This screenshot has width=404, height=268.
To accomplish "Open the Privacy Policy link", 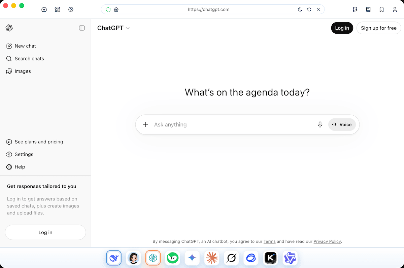I will pyautogui.click(x=327, y=241).
